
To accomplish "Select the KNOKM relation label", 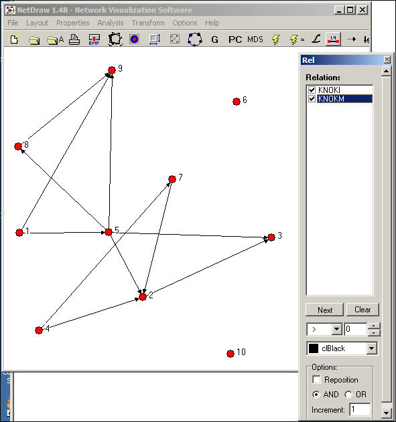I will (x=331, y=99).
